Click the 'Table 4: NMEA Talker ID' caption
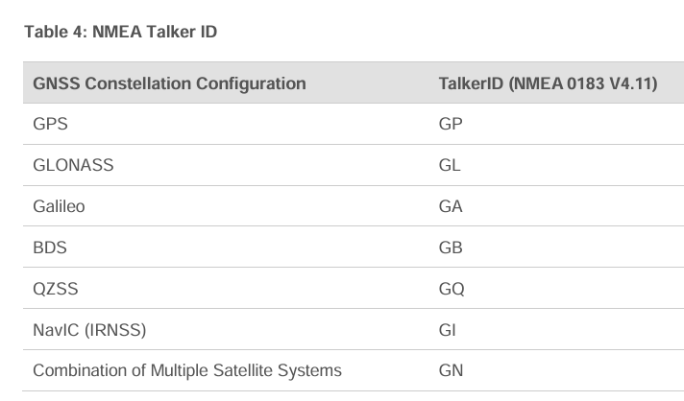 tap(120, 32)
